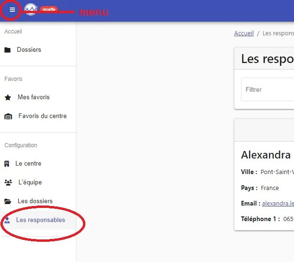The image size is (294, 262).
Task: Open Mes favoris menu entry
Action: click(x=38, y=97)
